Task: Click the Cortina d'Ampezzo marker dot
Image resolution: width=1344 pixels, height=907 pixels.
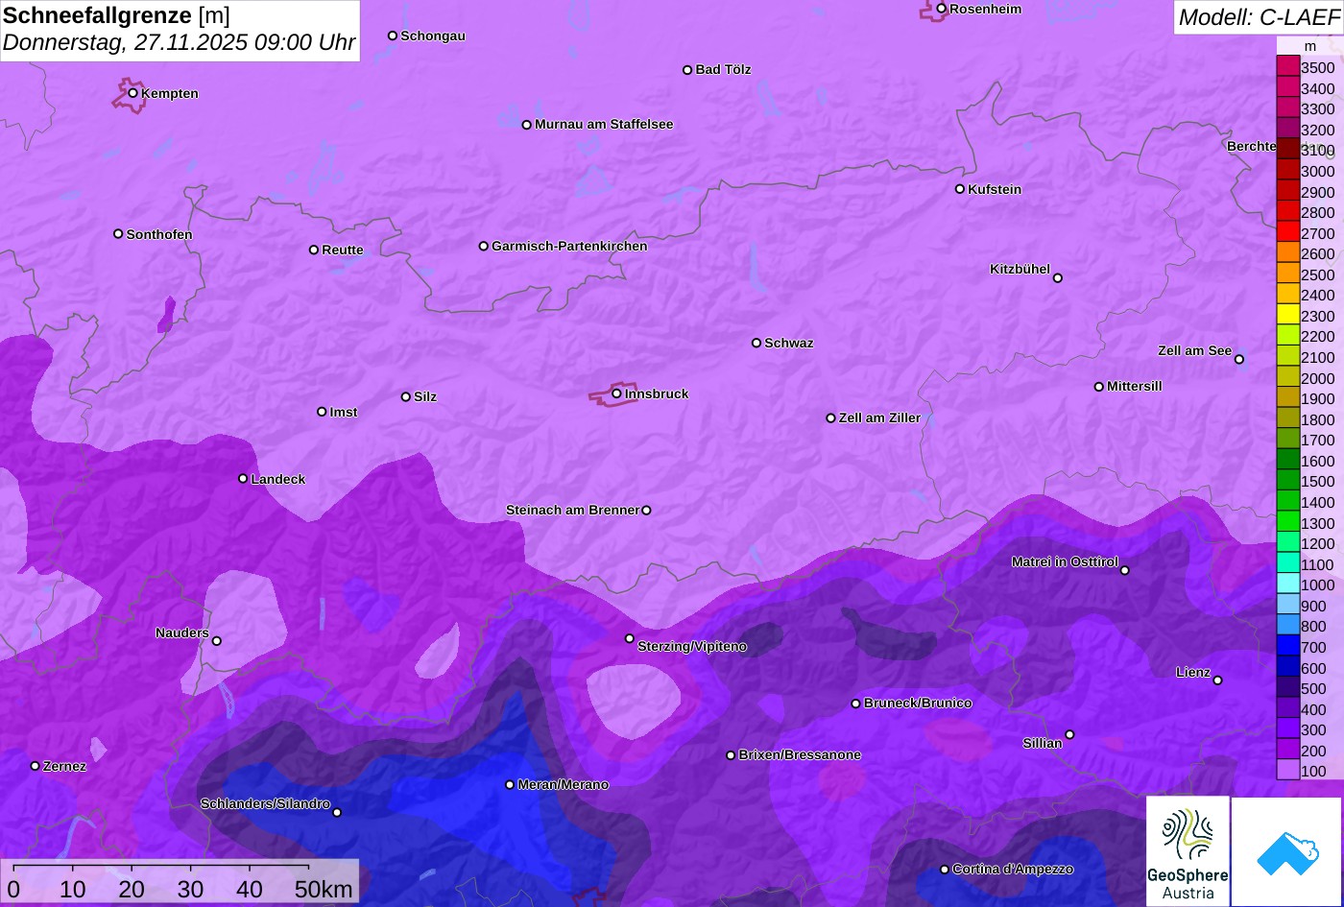Action: (x=945, y=870)
